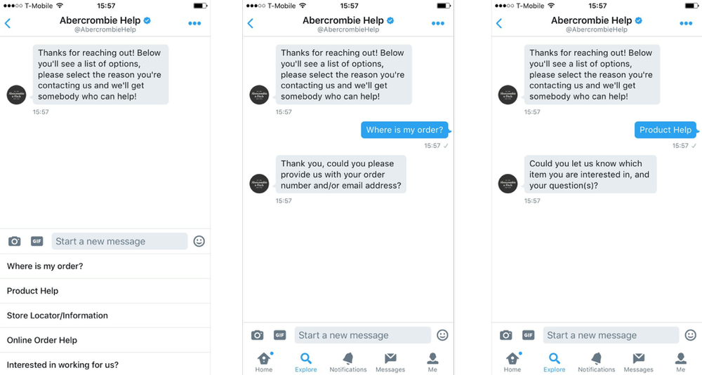Click the message input field in the left chat
Image resolution: width=702 pixels, height=375 pixels.
tap(119, 241)
